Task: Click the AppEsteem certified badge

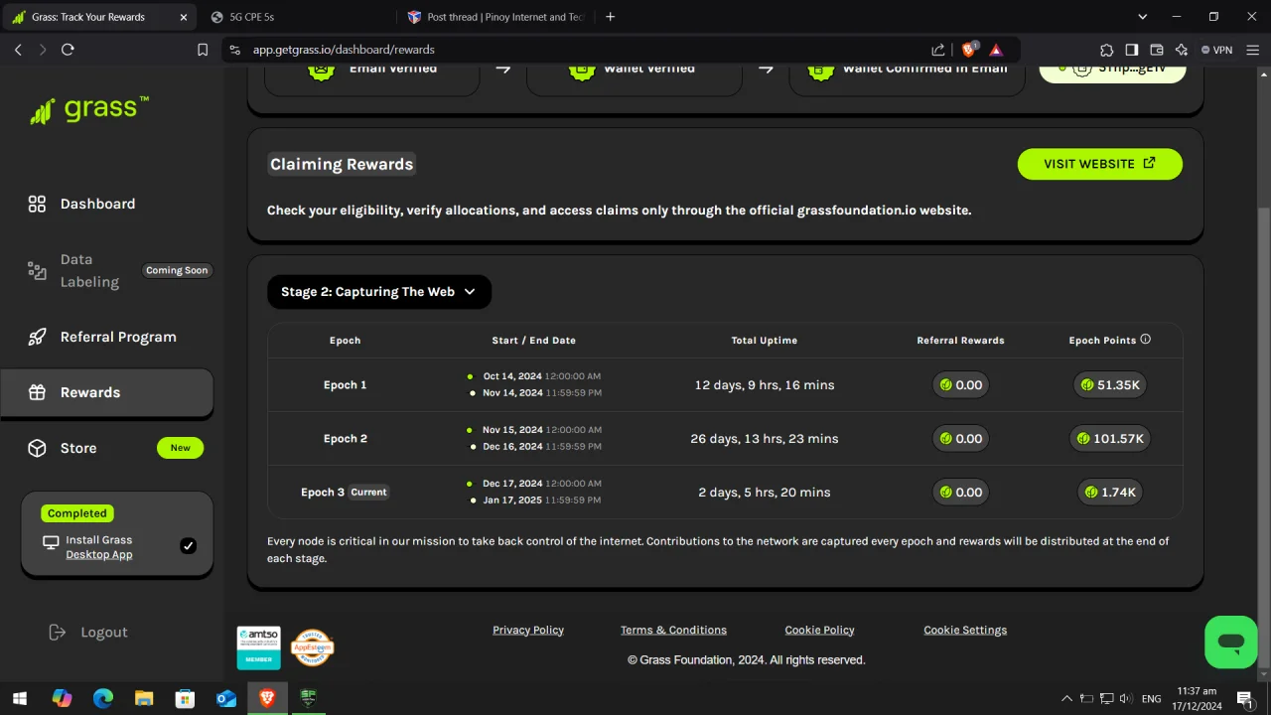Action: (x=312, y=647)
